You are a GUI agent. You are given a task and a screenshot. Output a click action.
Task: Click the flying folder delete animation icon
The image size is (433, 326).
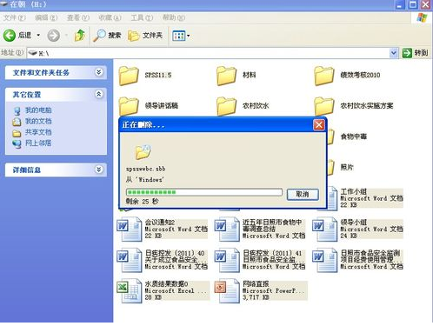[x=143, y=152]
